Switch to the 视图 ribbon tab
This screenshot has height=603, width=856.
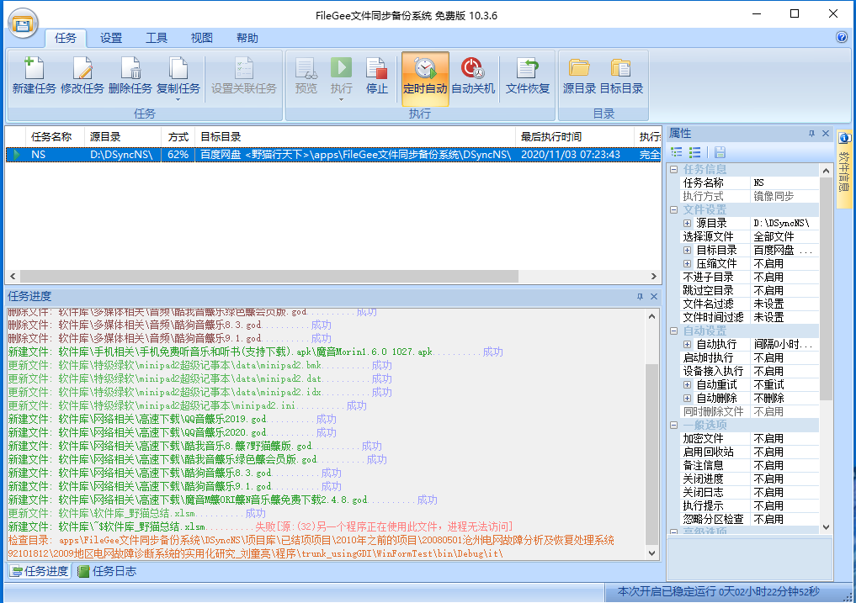[x=201, y=38]
